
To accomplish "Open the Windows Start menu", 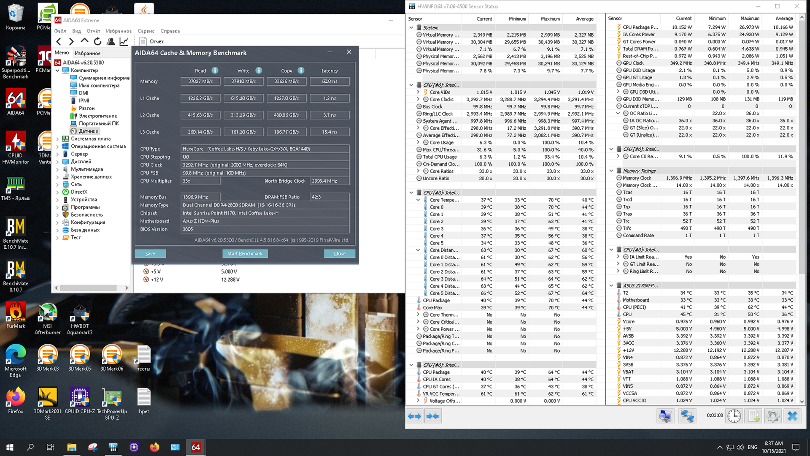I will coord(10,447).
